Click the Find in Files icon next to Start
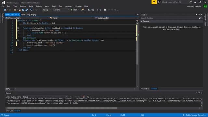 point(83,10)
